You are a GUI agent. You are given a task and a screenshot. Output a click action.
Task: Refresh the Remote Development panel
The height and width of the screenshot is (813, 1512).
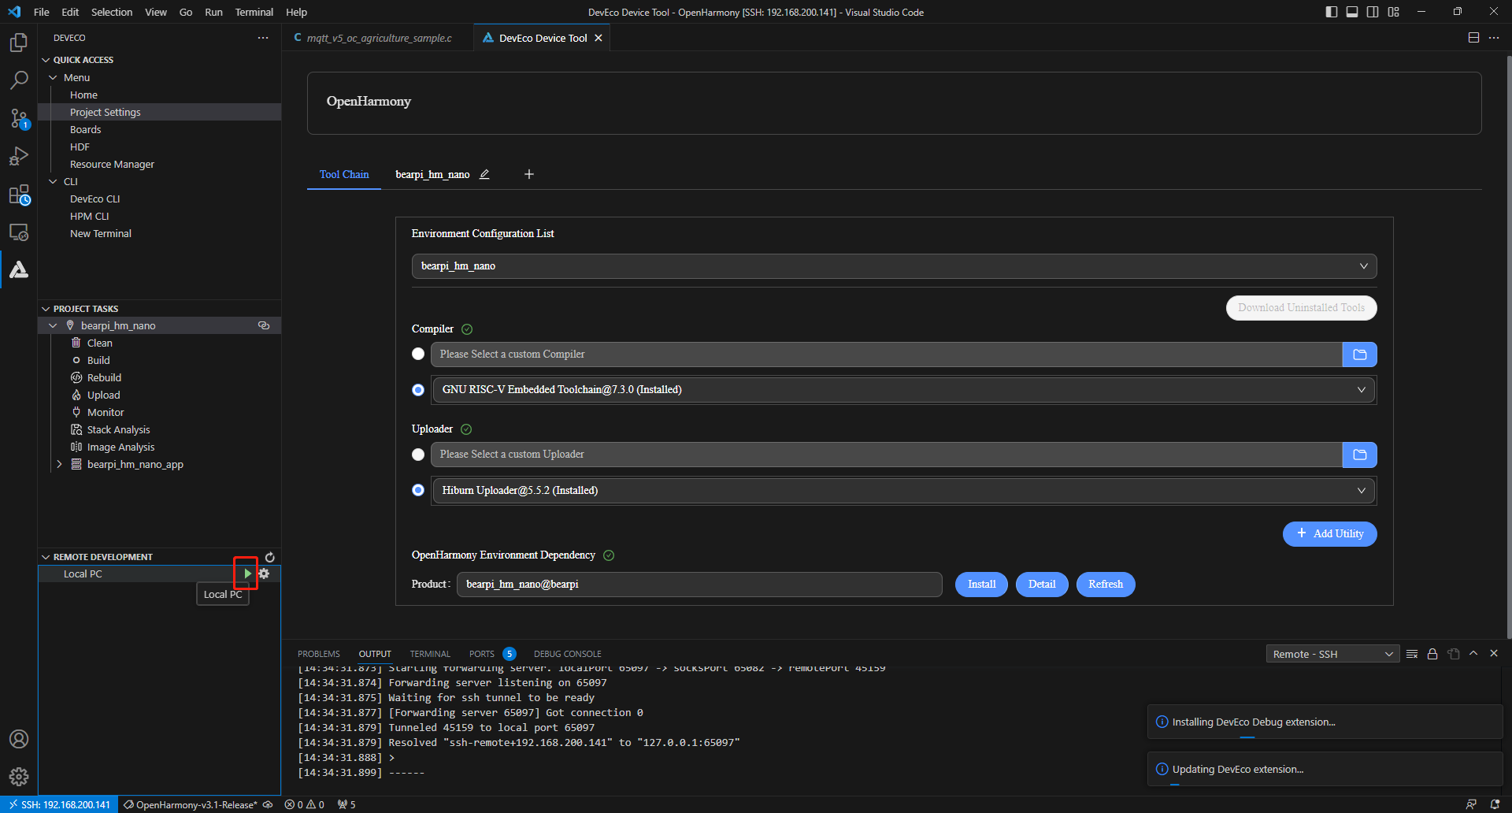pos(270,557)
